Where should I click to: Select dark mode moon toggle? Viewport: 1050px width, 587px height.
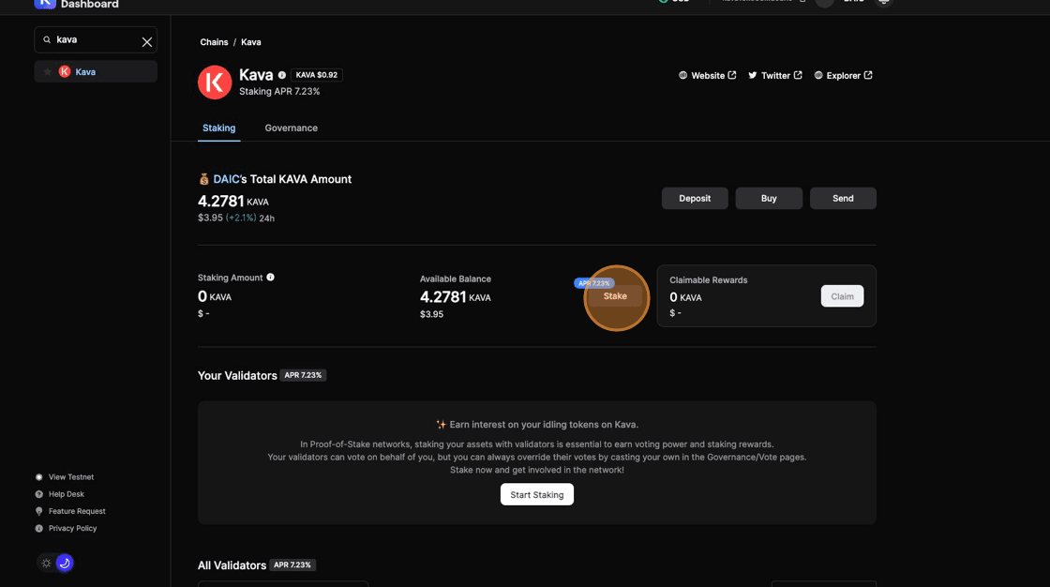(x=65, y=563)
